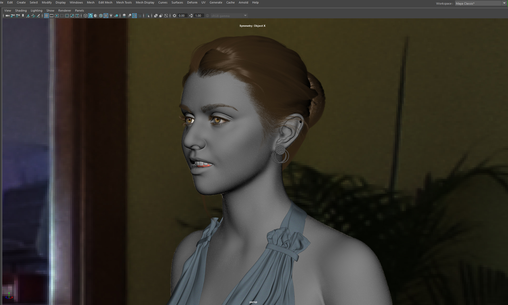508x305 pixels.
Task: Open Camera Attributes from panel toolbar
Action: (x=18, y=16)
